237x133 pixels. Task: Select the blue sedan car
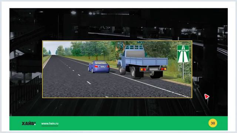[x=99, y=67]
